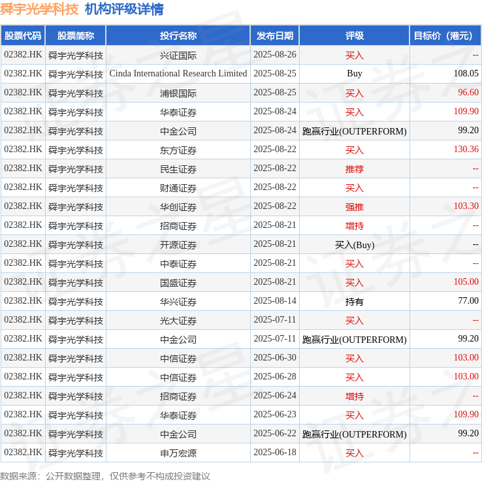Image resolution: width=482 pixels, height=482 pixels.
Task: Select the 财通证券 cell
Action: (x=178, y=188)
